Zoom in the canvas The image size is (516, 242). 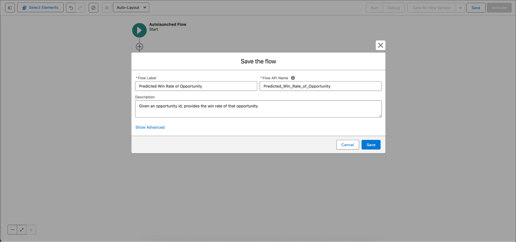pyautogui.click(x=31, y=230)
